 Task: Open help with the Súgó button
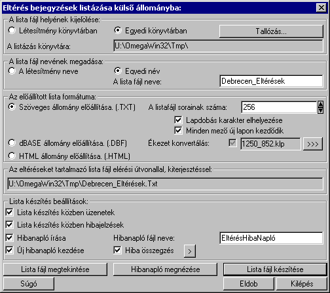pyautogui.click(x=29, y=284)
